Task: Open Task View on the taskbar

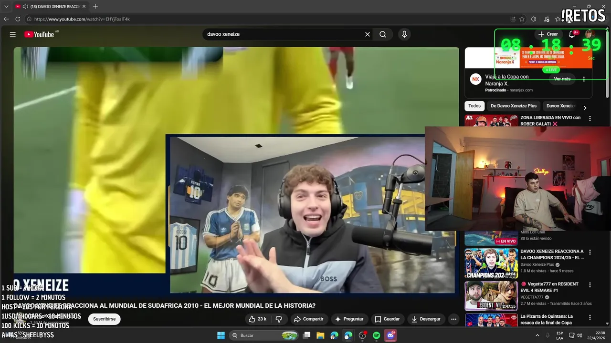Action: point(307,335)
